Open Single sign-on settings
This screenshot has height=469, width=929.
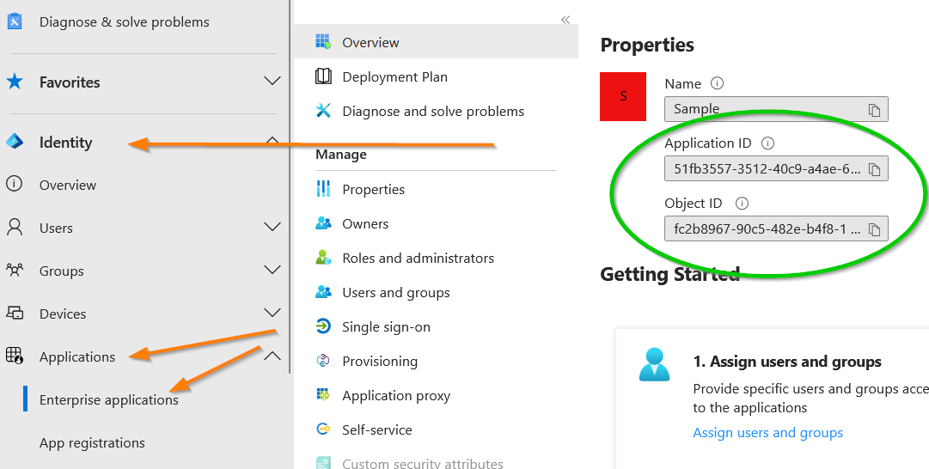coord(386,327)
